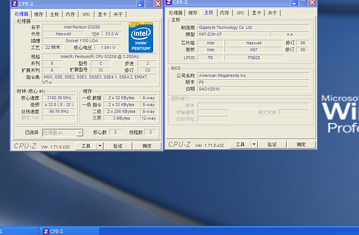Click the L3 3 MBytes value

(x=121, y=118)
